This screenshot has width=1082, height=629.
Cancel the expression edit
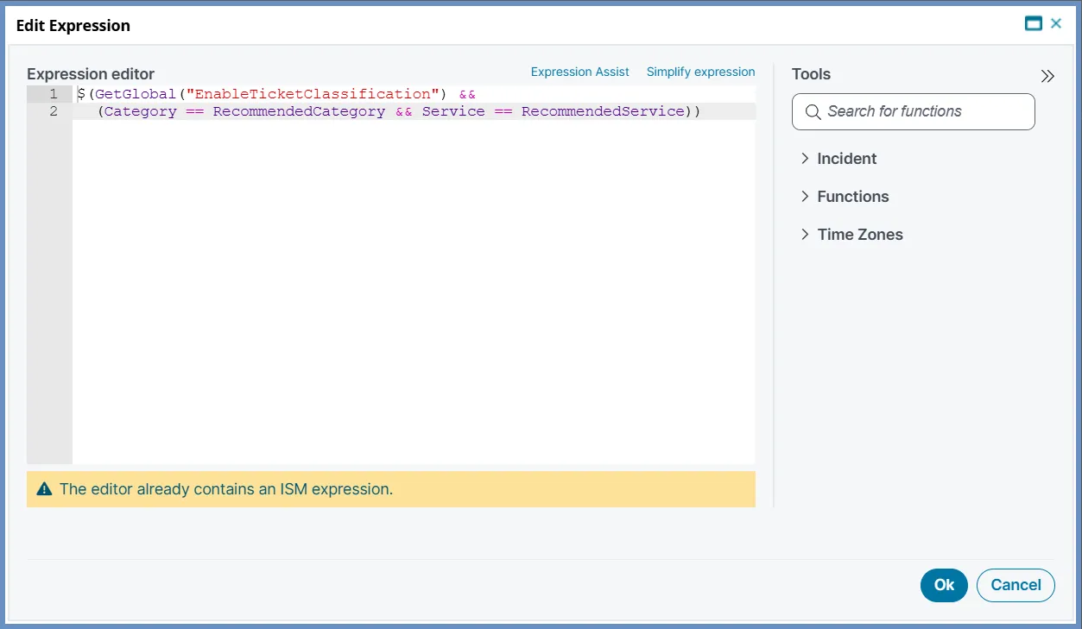coord(1016,585)
